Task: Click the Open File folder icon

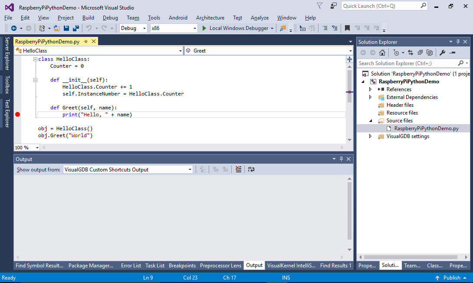Action: [57, 28]
